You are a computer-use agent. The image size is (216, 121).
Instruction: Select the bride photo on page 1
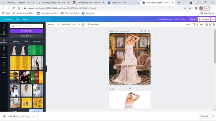coord(130,59)
